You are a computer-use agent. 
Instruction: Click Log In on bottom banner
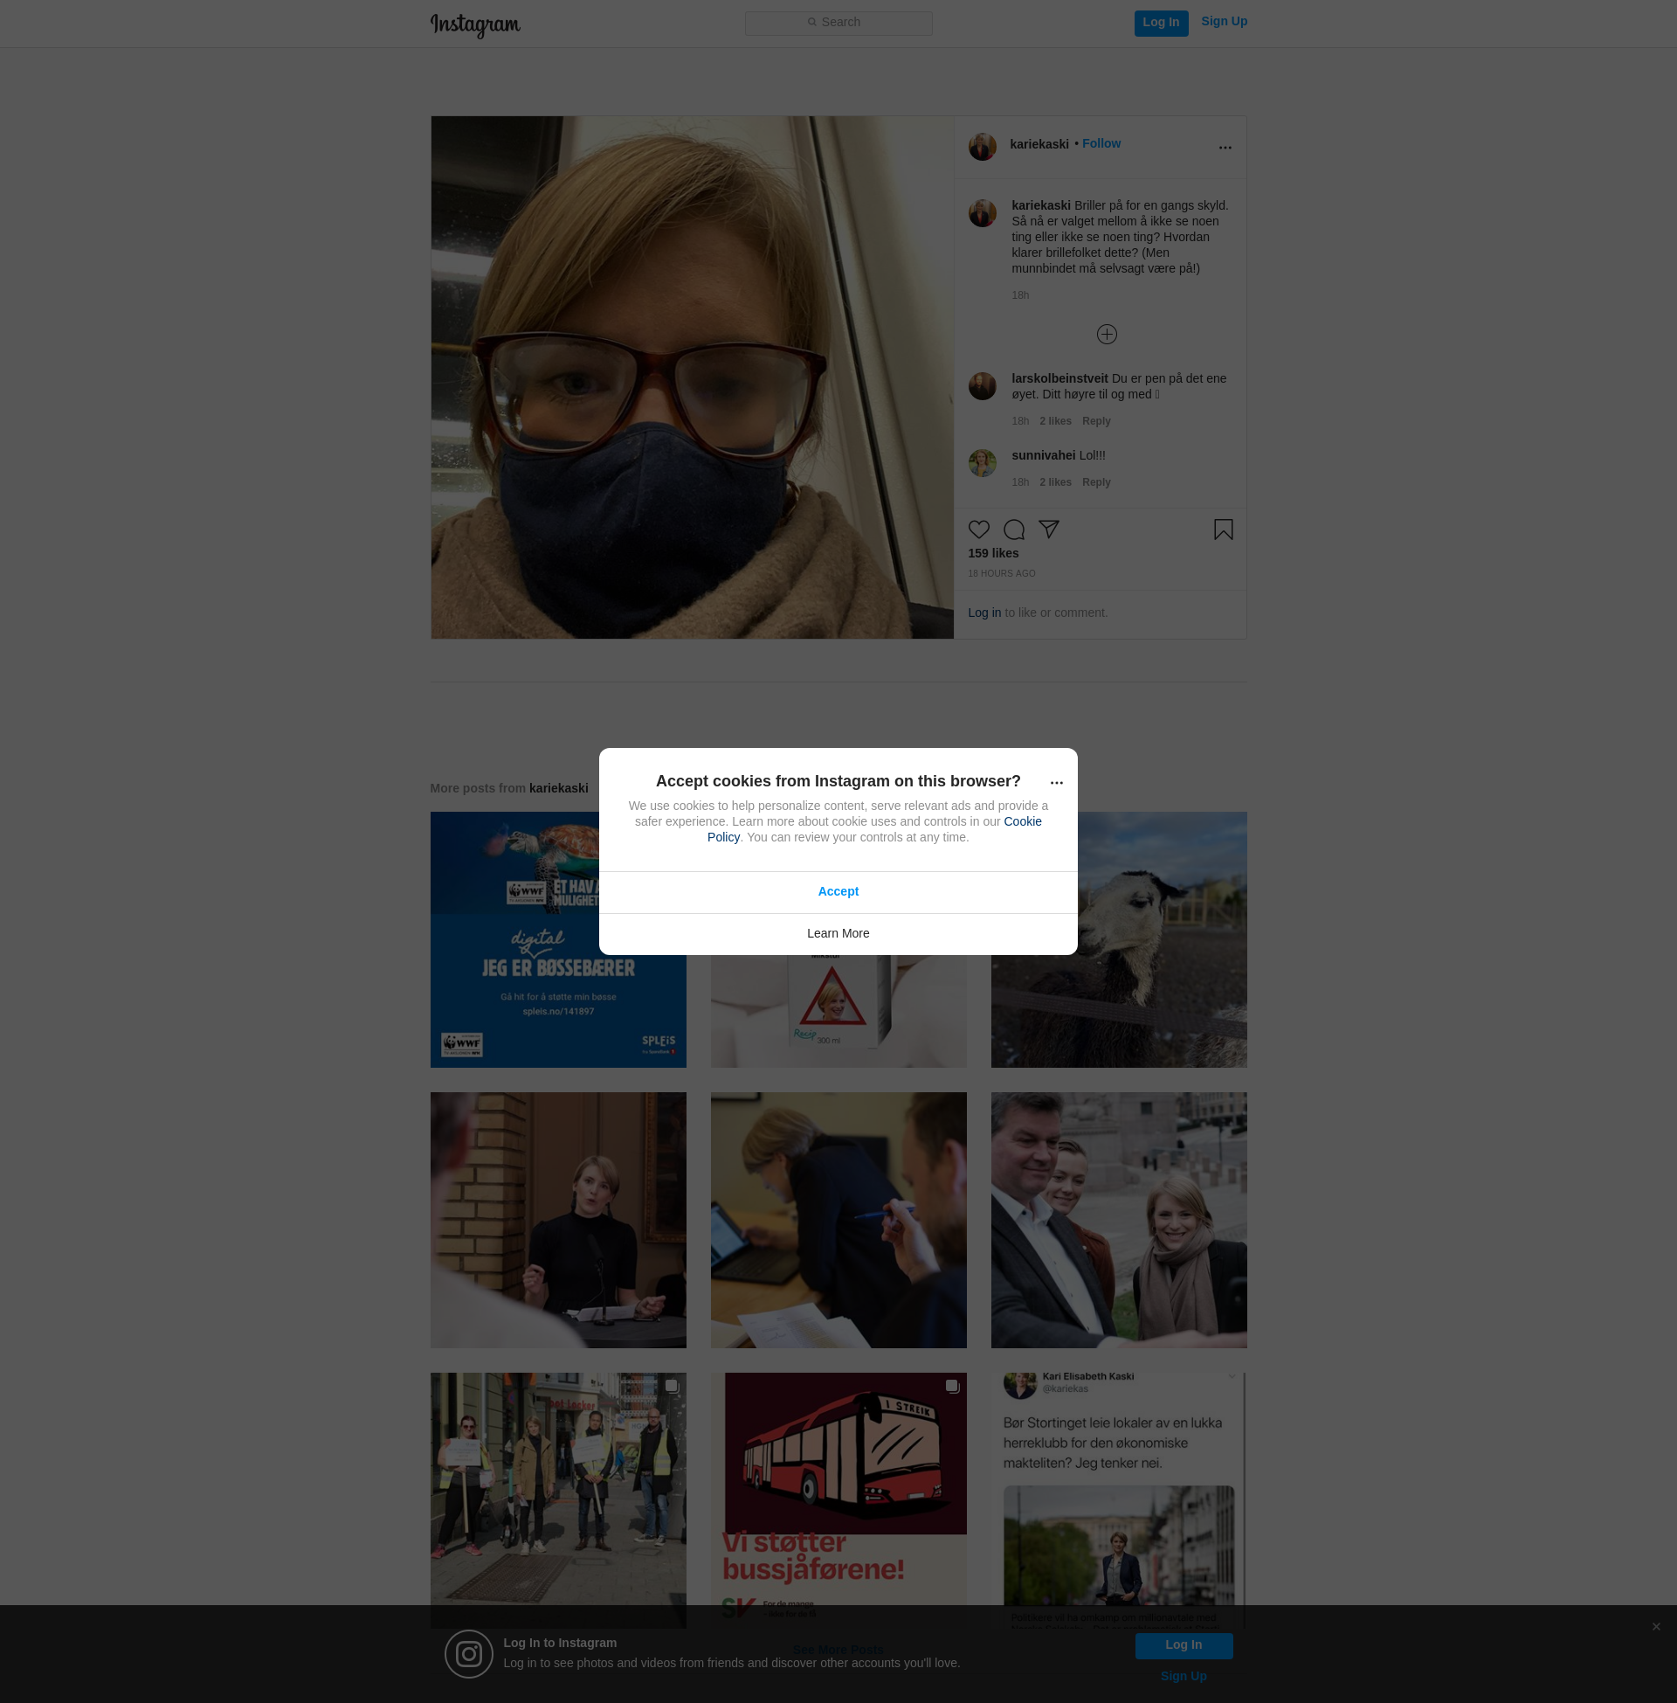tap(1183, 1644)
